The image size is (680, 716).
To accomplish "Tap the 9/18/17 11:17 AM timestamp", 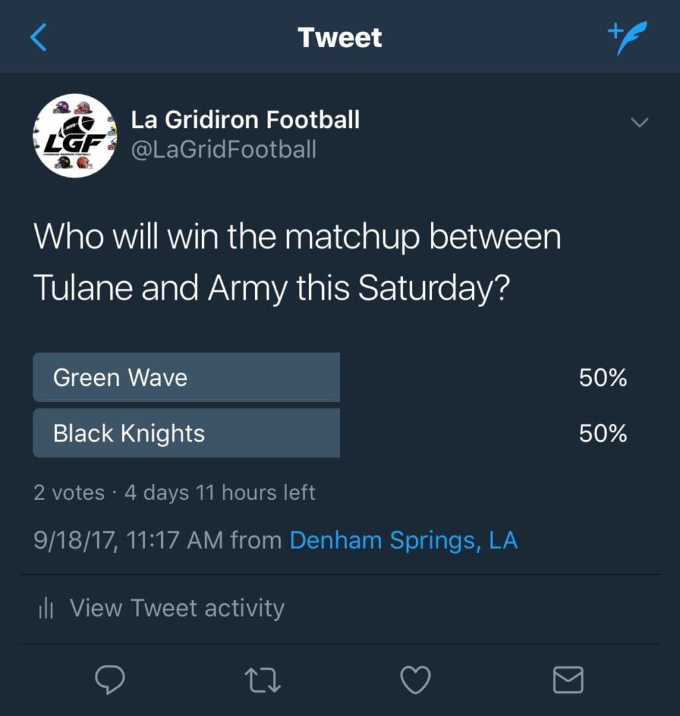I will [x=128, y=540].
